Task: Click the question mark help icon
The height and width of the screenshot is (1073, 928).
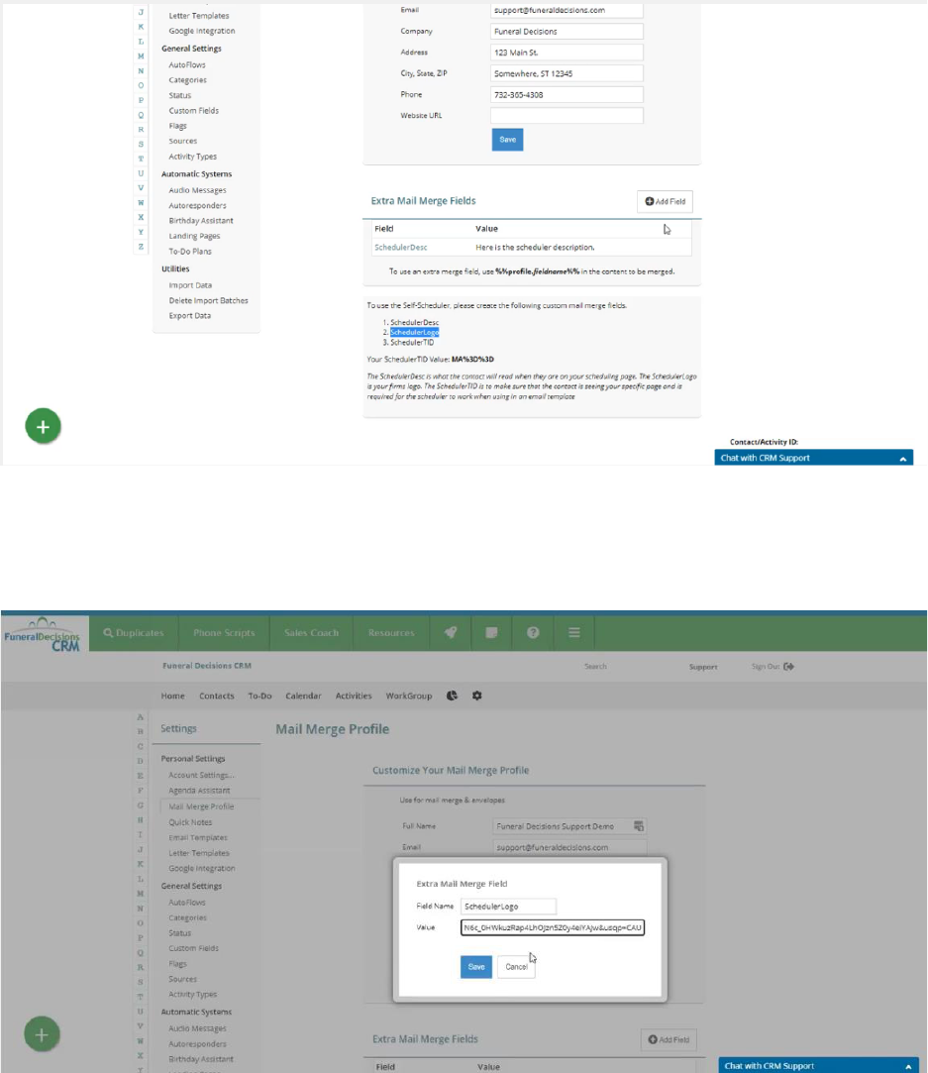Action: click(532, 633)
